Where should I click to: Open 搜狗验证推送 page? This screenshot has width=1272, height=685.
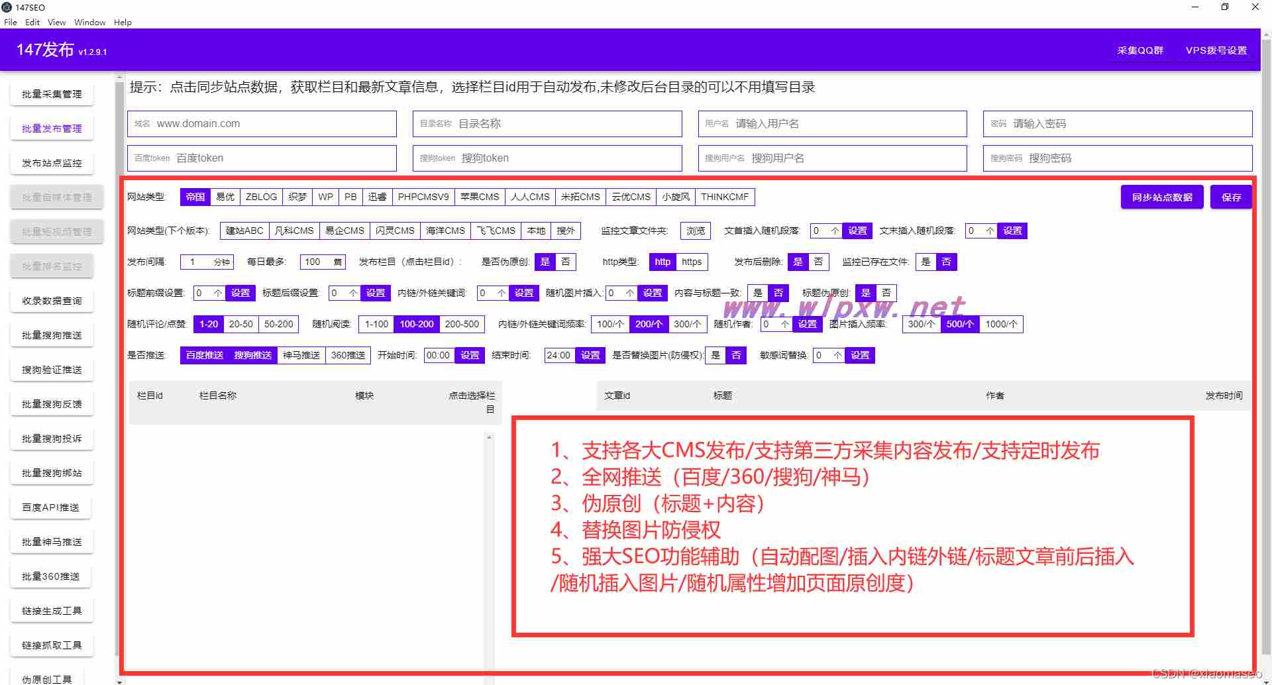point(52,370)
